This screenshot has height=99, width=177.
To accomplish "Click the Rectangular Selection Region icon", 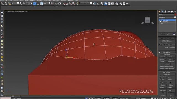I will click(27, 4).
